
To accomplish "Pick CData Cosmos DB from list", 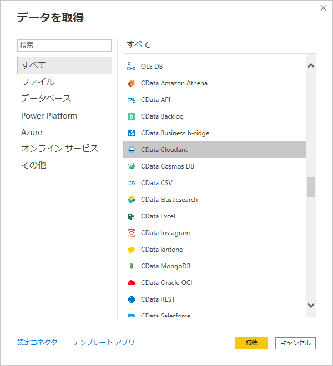I will 215,166.
